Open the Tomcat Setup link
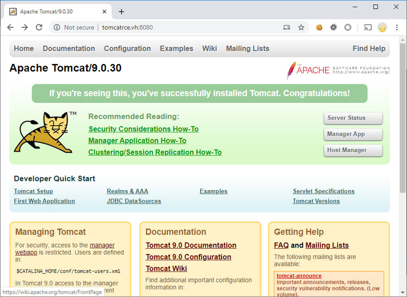The image size is (407, 297). pos(34,191)
